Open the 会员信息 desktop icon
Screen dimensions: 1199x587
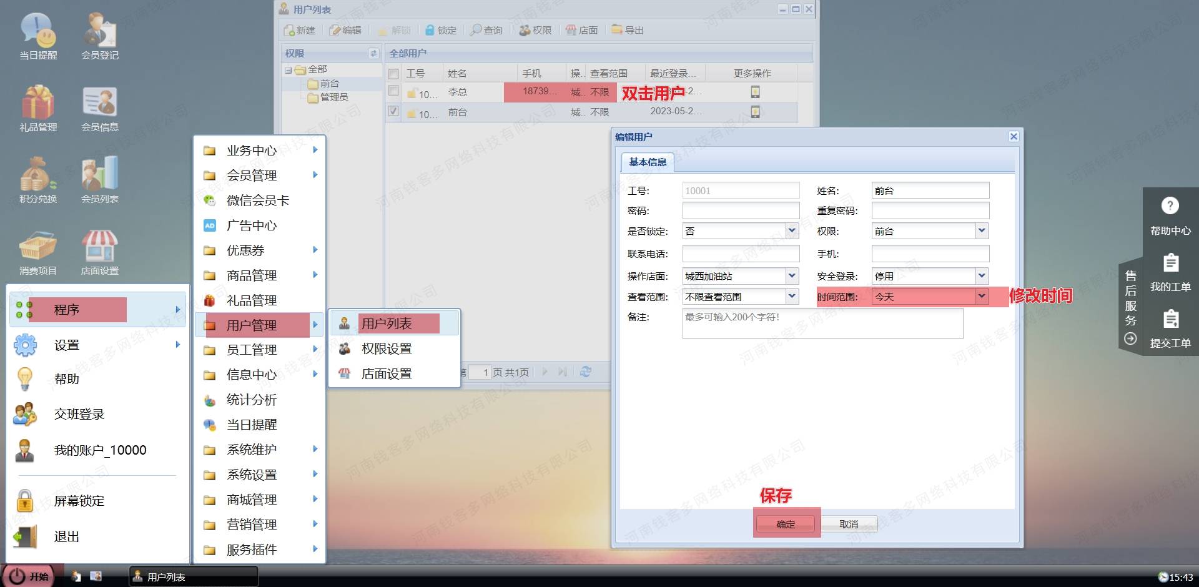pyautogui.click(x=100, y=108)
